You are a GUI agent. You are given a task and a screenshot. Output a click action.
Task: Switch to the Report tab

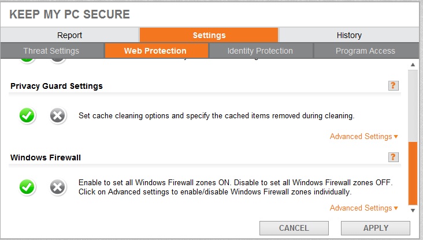pyautogui.click(x=69, y=35)
